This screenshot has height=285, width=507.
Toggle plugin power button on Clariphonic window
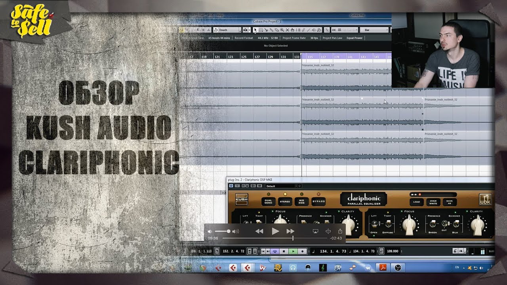[x=231, y=186]
